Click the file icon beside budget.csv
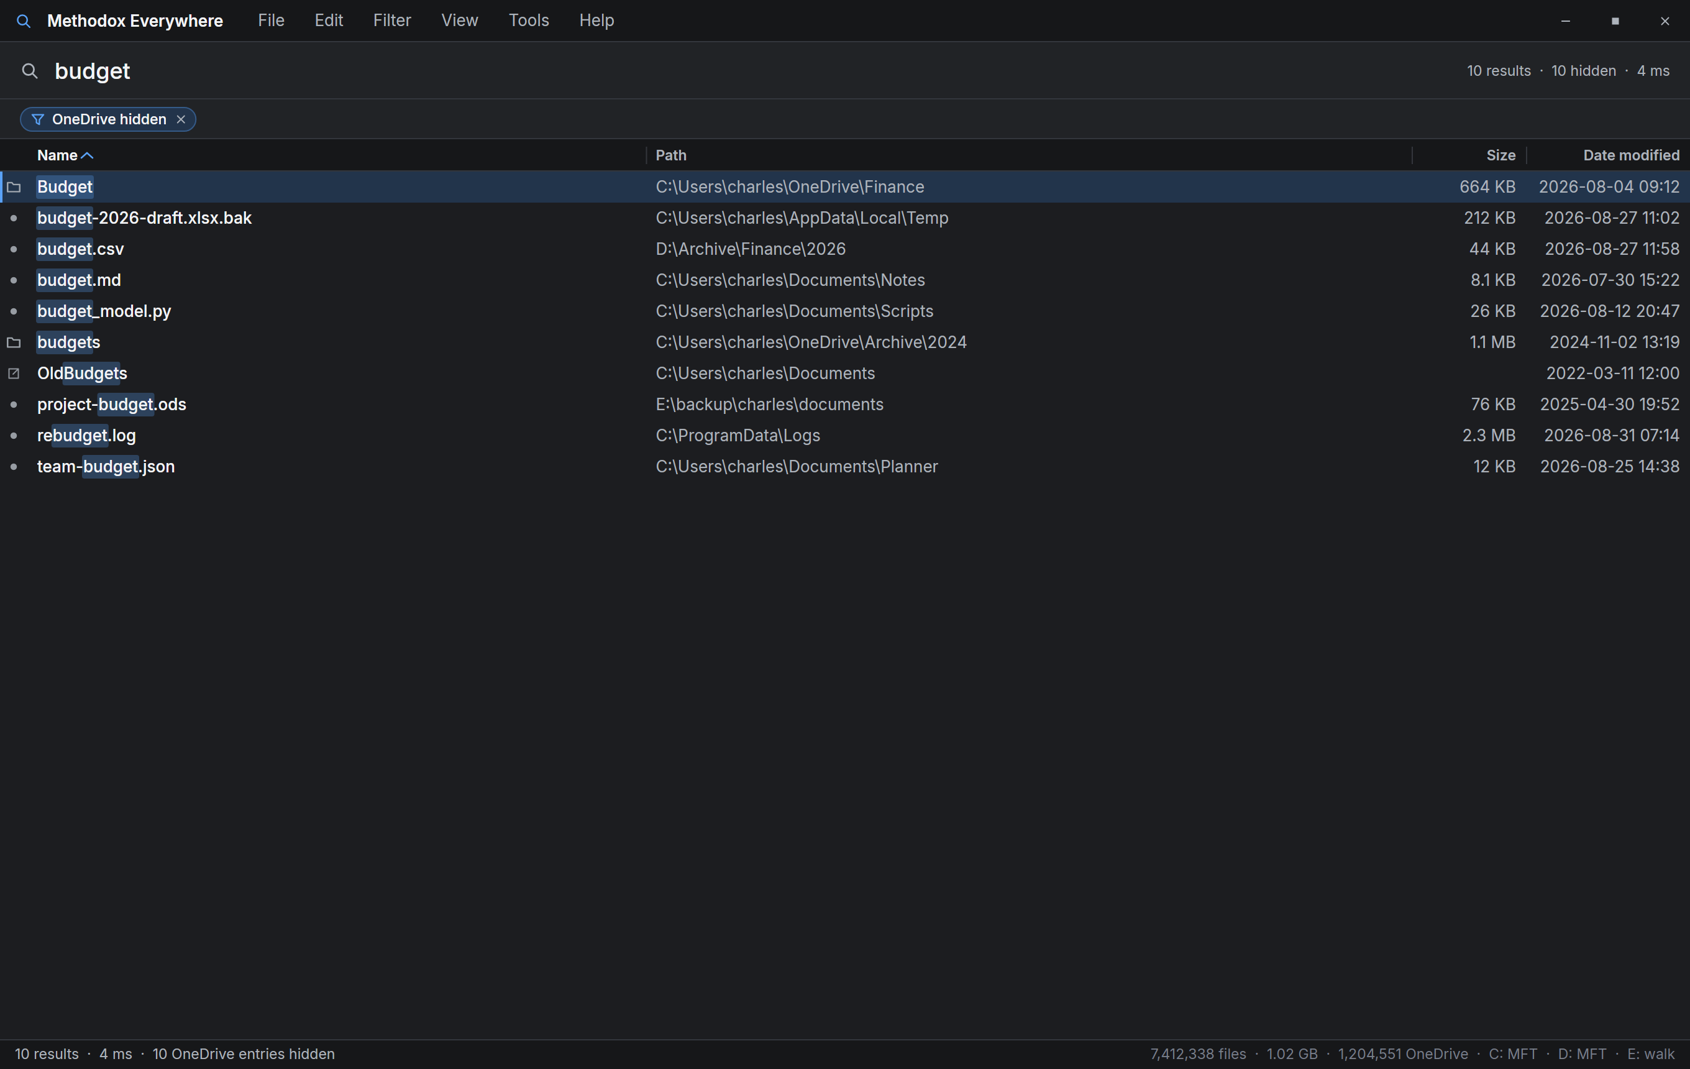This screenshot has width=1690, height=1069. coord(13,249)
